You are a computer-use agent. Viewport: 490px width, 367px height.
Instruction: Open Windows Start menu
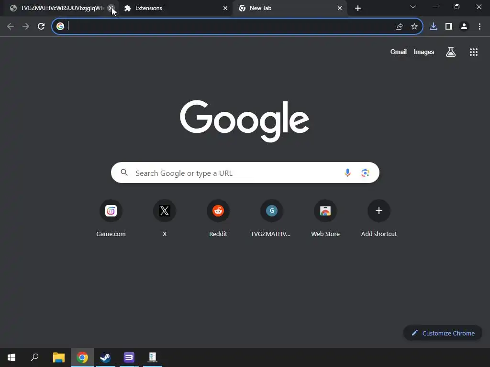[x=11, y=357]
